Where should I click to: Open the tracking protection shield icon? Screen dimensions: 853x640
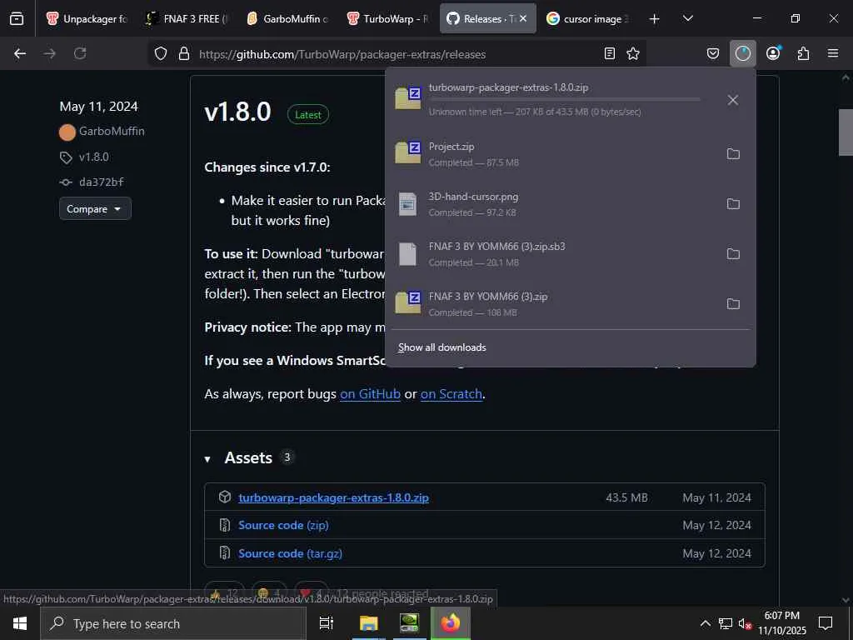(161, 53)
